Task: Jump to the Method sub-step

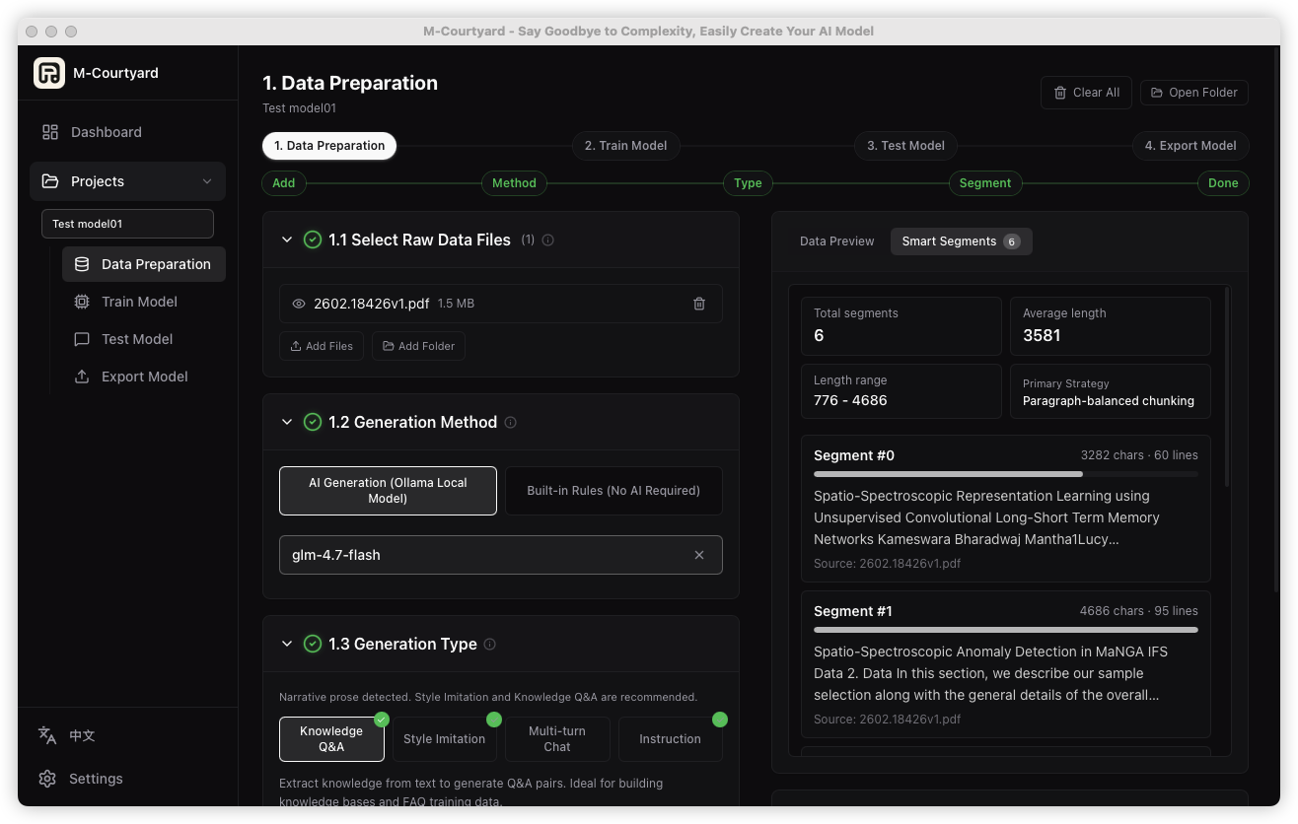Action: point(514,183)
